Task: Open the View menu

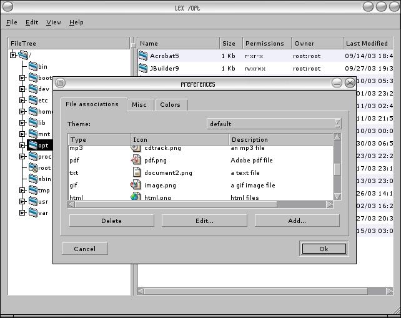Action: point(54,22)
